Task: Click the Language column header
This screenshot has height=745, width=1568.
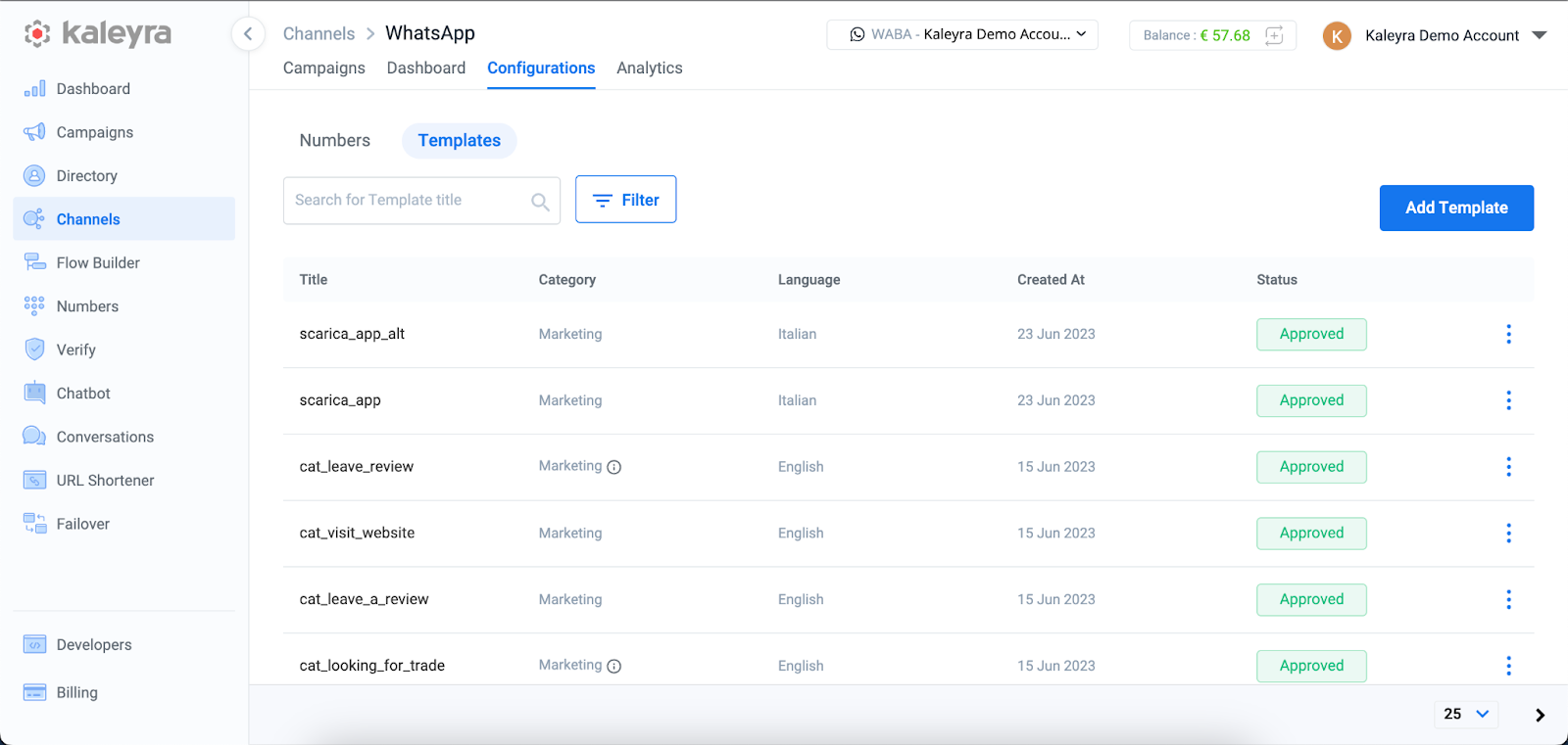Action: [808, 280]
